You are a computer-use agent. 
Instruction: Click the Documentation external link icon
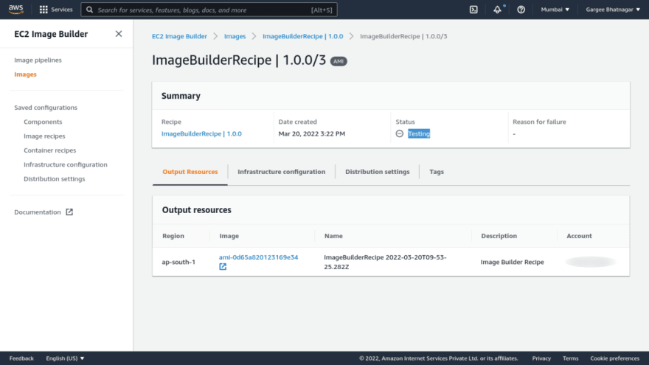click(69, 212)
